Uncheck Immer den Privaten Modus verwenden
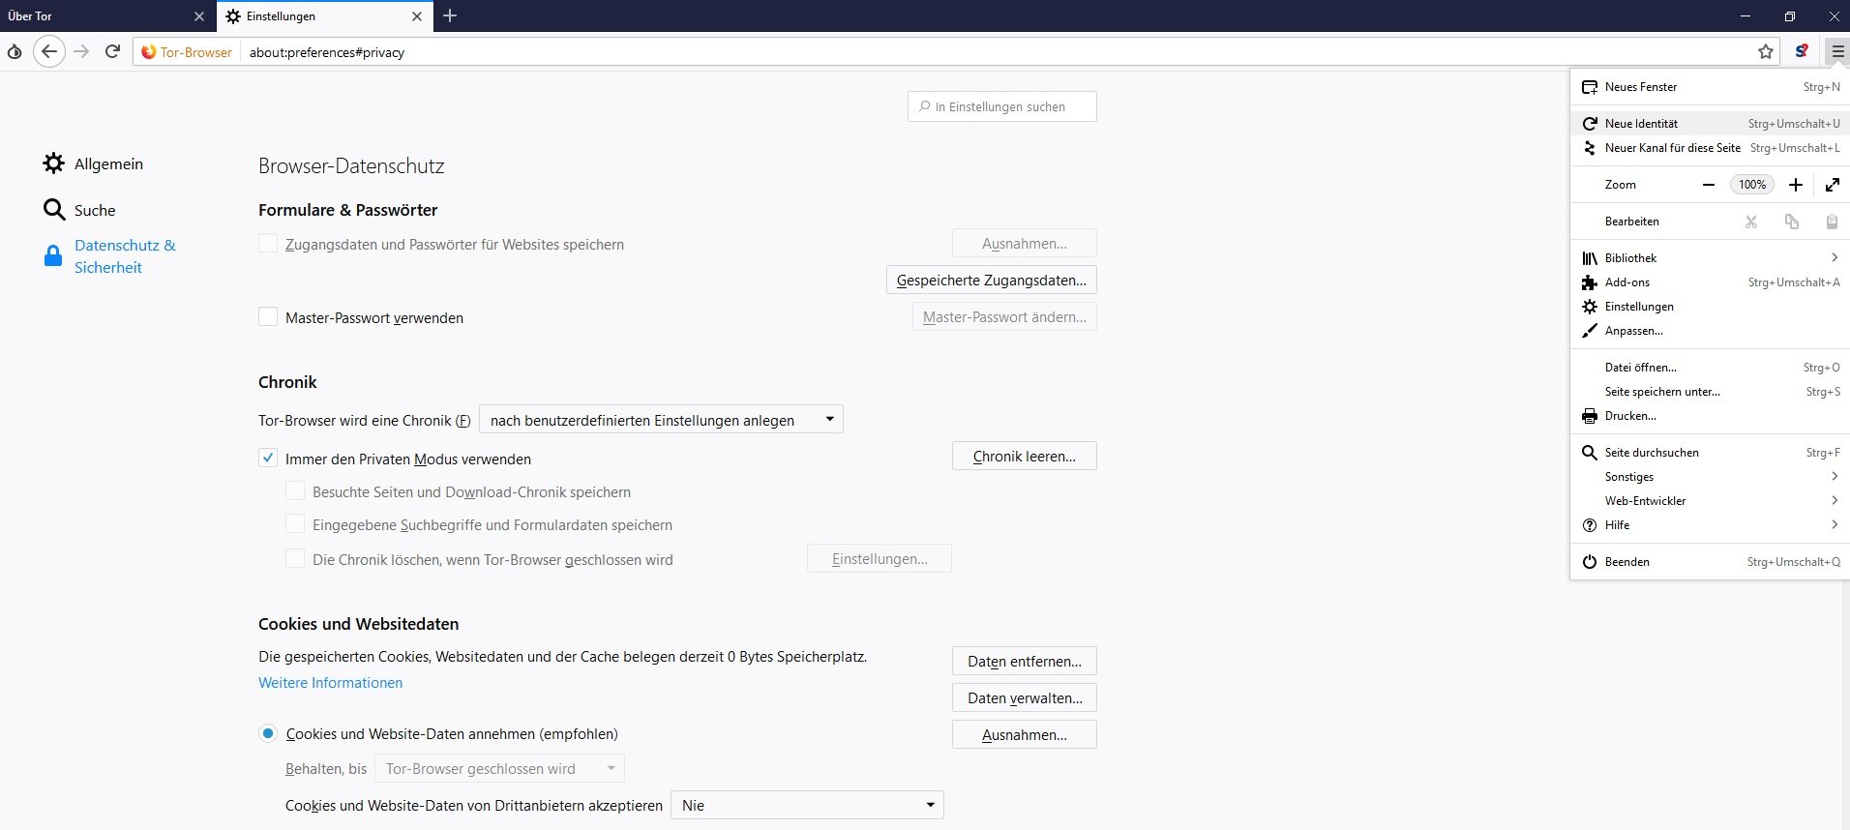This screenshot has width=1850, height=830. [268, 459]
